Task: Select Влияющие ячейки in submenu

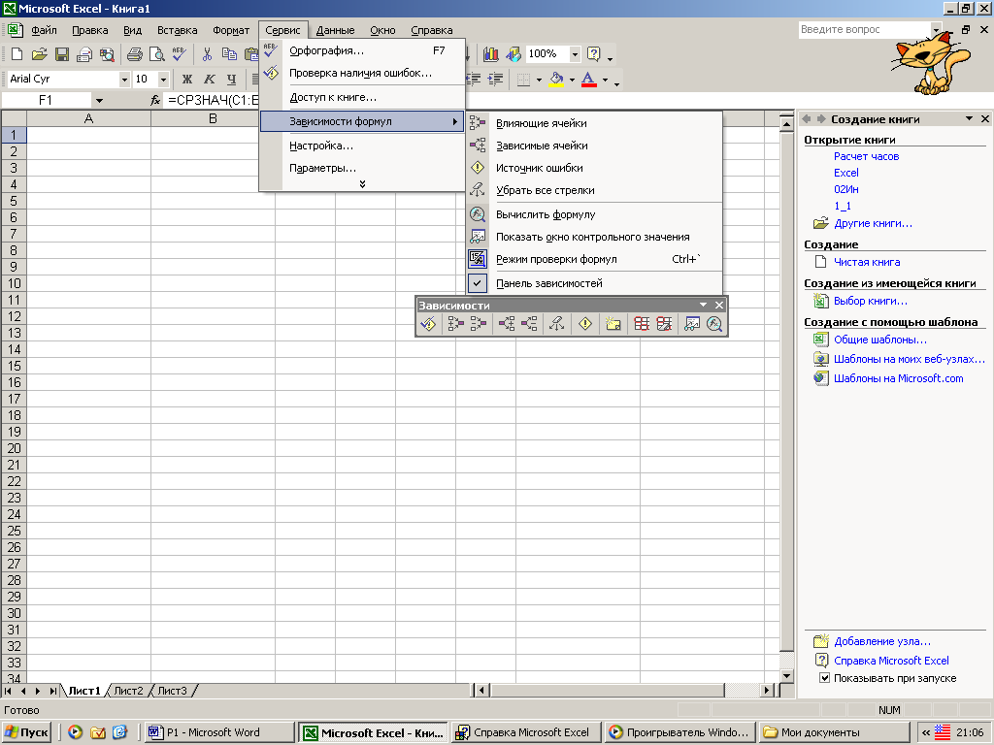Action: [x=595, y=123]
